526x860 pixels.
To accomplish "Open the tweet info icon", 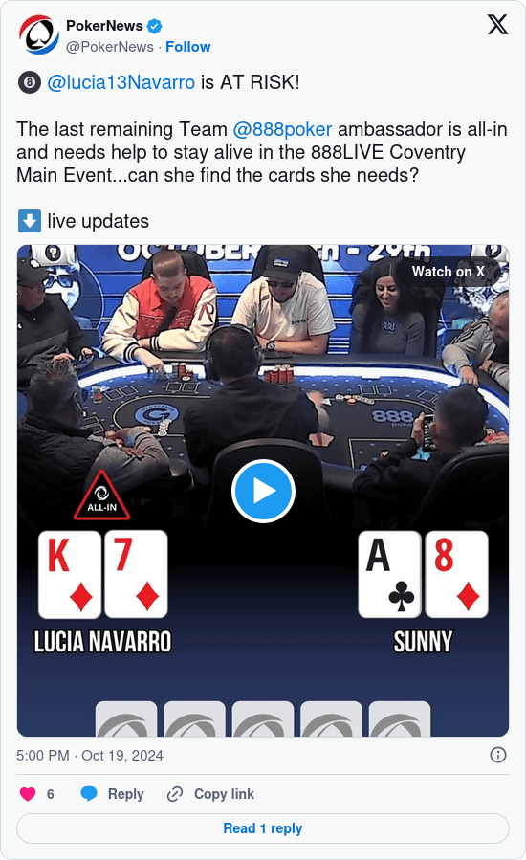I will [x=497, y=755].
